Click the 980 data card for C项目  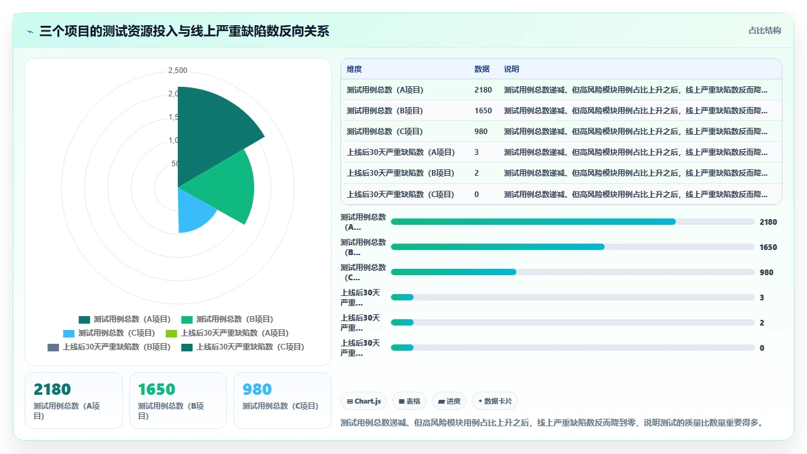tap(282, 400)
